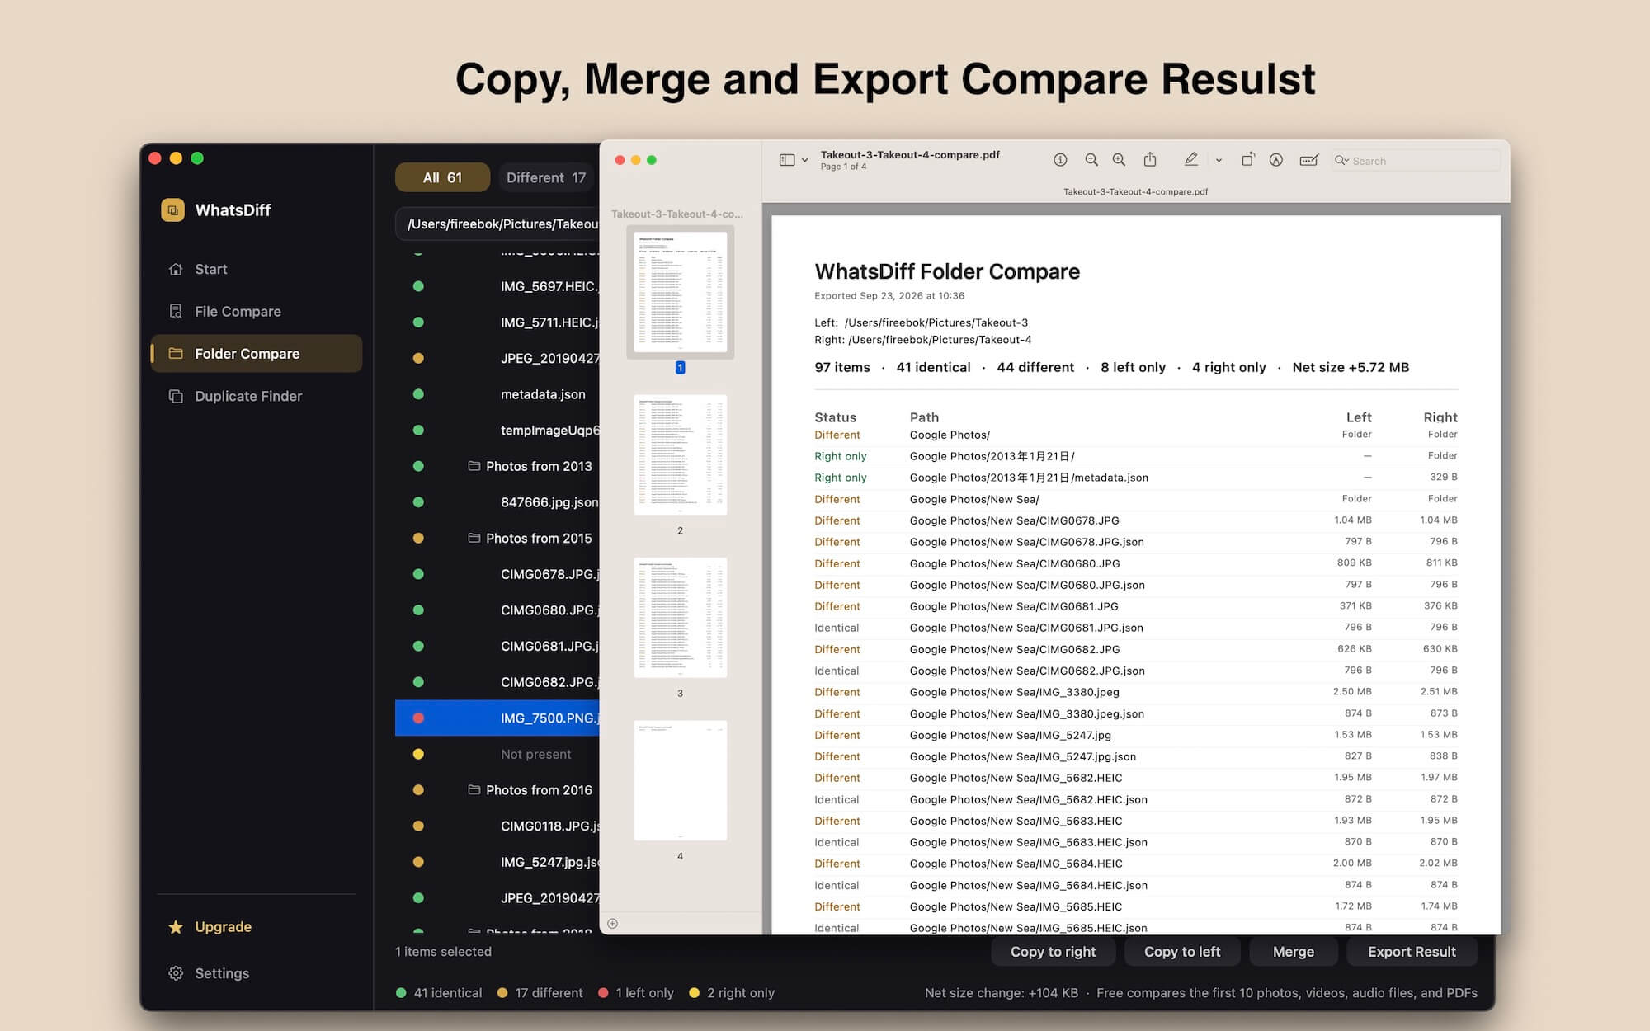This screenshot has width=1650, height=1031.
Task: Click the Copy to right button
Action: point(1053,952)
